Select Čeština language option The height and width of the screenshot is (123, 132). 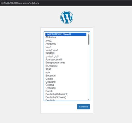coord(66,85)
